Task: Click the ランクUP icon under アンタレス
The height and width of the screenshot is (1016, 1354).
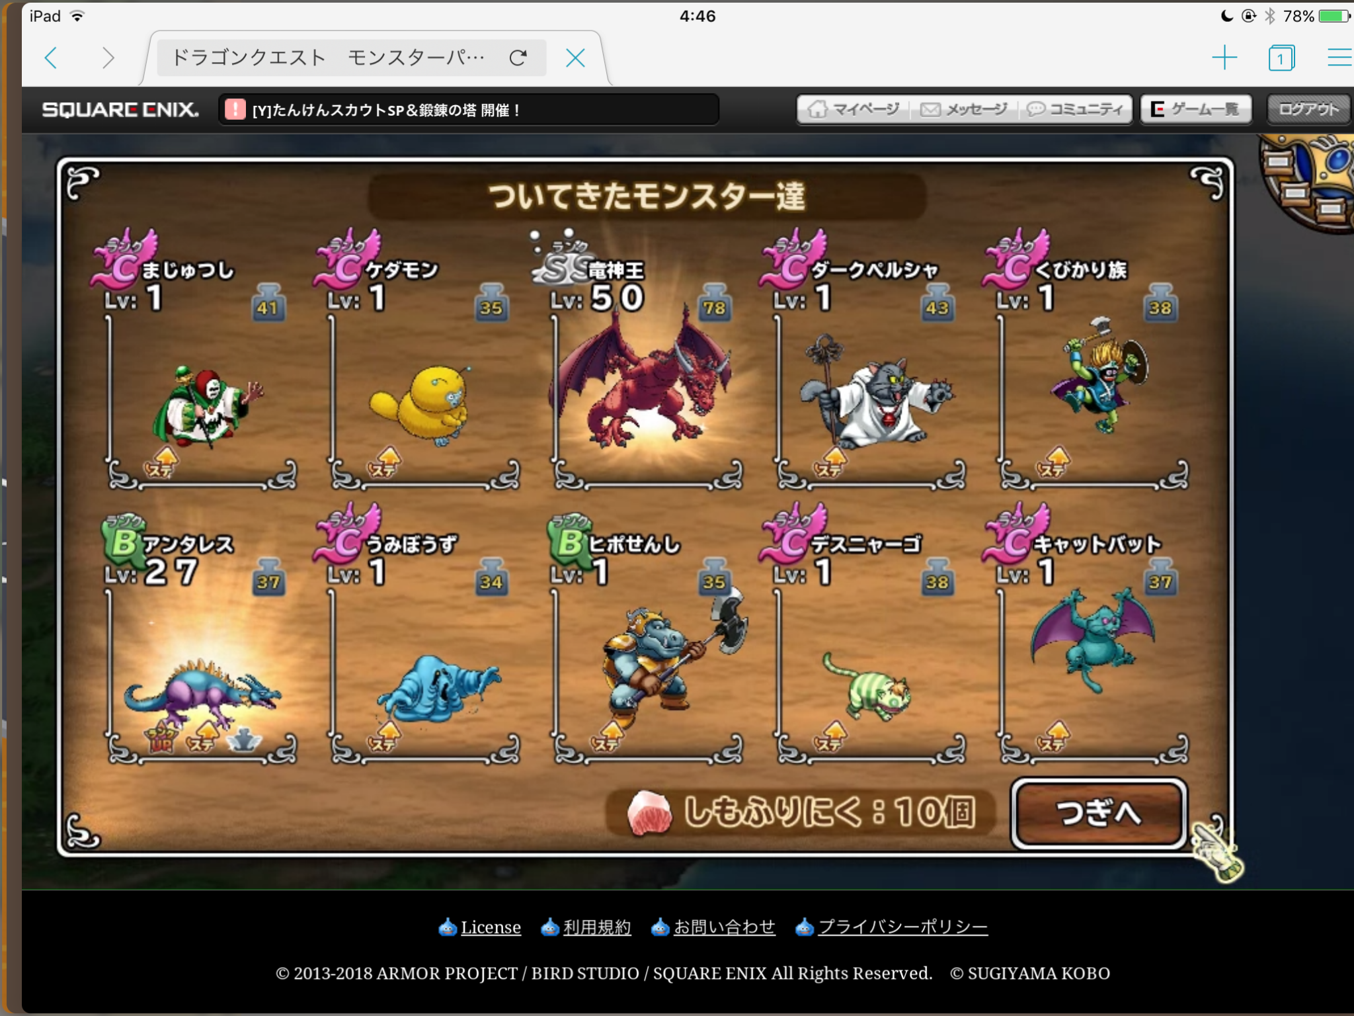Action: [161, 740]
